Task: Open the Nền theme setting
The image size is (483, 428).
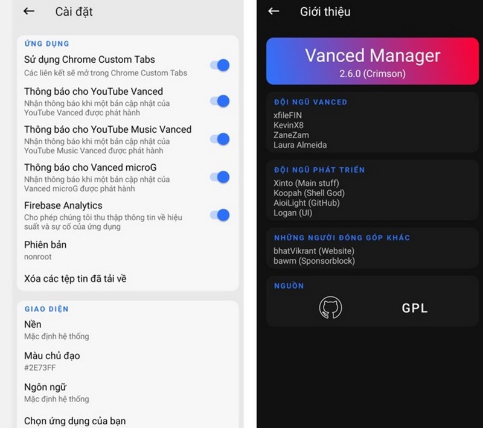Action: [127, 330]
